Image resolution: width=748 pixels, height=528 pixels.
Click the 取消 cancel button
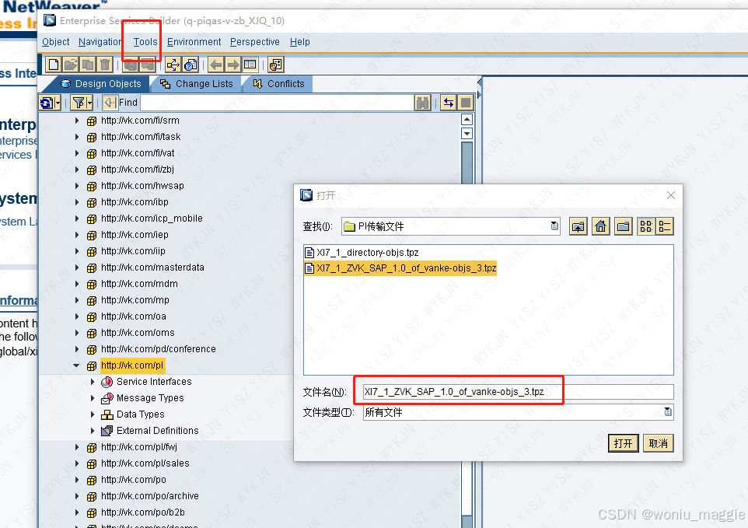pyautogui.click(x=659, y=443)
